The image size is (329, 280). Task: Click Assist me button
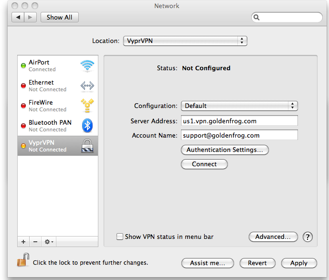pyautogui.click(x=208, y=263)
